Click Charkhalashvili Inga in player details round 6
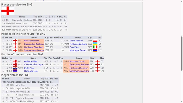This screenshot has width=183, height=103. (x=25, y=101)
